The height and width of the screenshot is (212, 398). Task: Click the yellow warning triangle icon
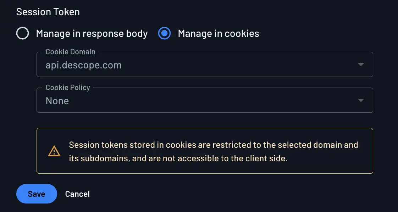[54, 151]
